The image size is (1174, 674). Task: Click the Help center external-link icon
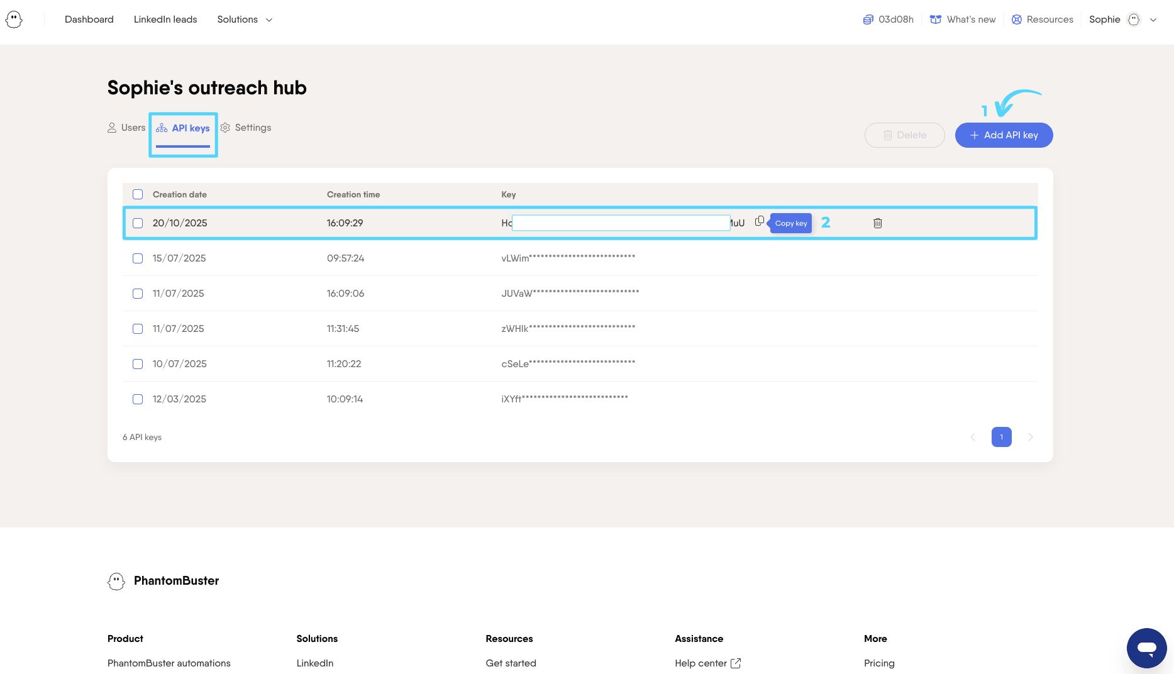(x=736, y=663)
